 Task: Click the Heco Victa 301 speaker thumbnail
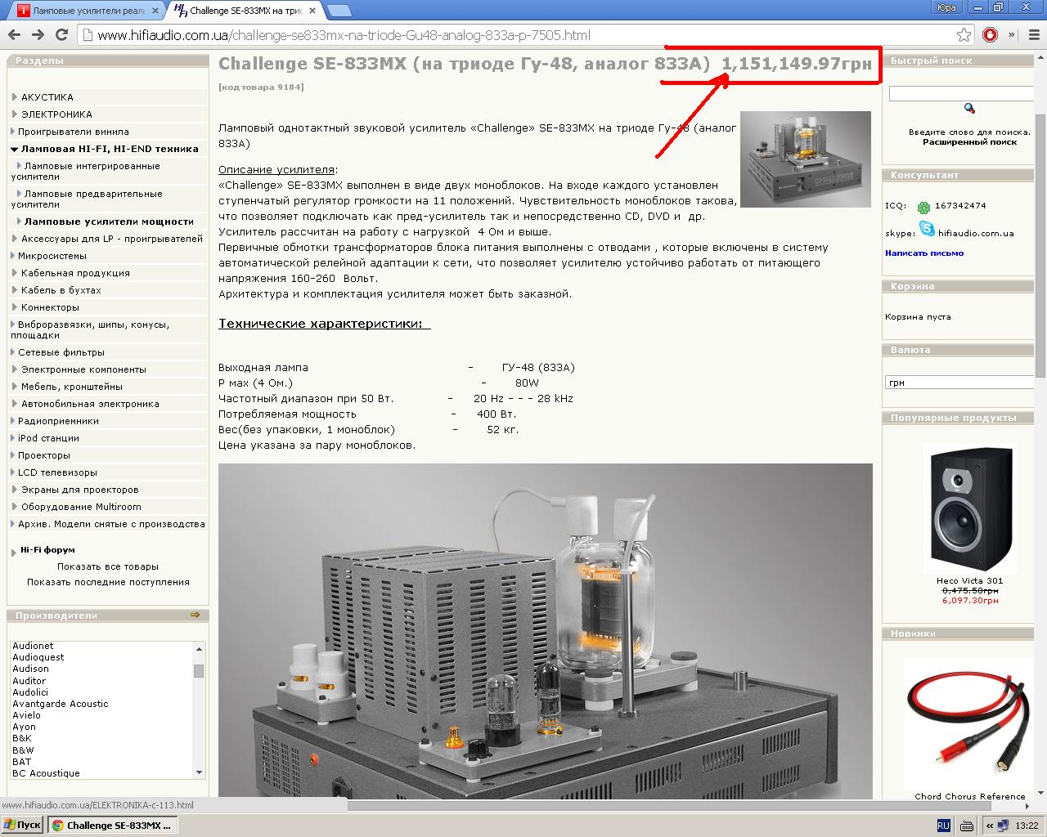click(970, 508)
